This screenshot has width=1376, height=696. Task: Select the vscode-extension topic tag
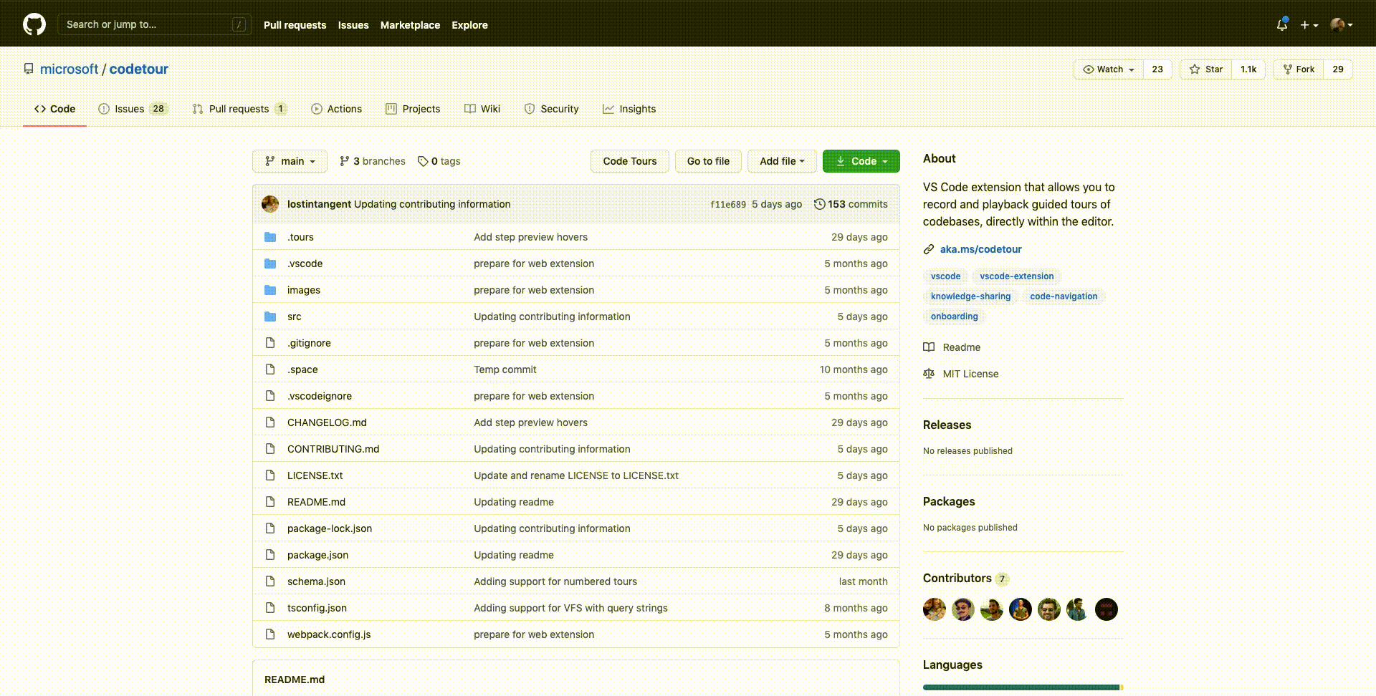point(1016,276)
